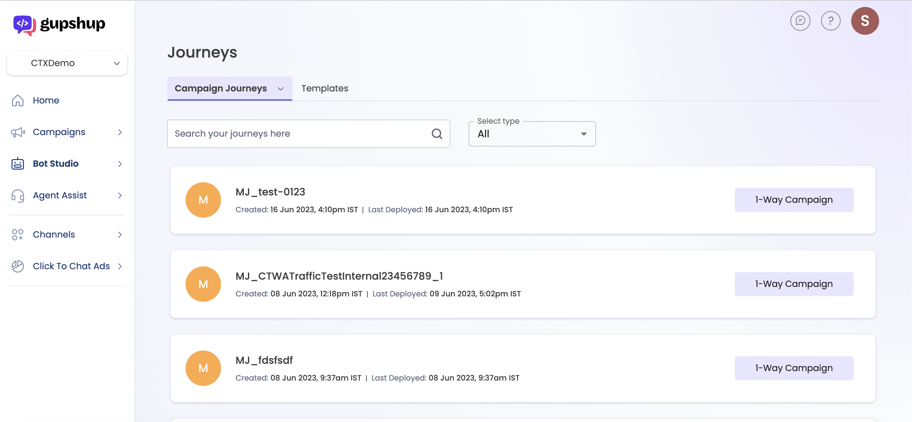Expand the Campaign Journeys tab chevron
912x422 pixels.
[280, 89]
